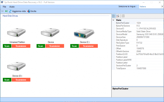Select the BytesPerSectors property row

click(139, 26)
